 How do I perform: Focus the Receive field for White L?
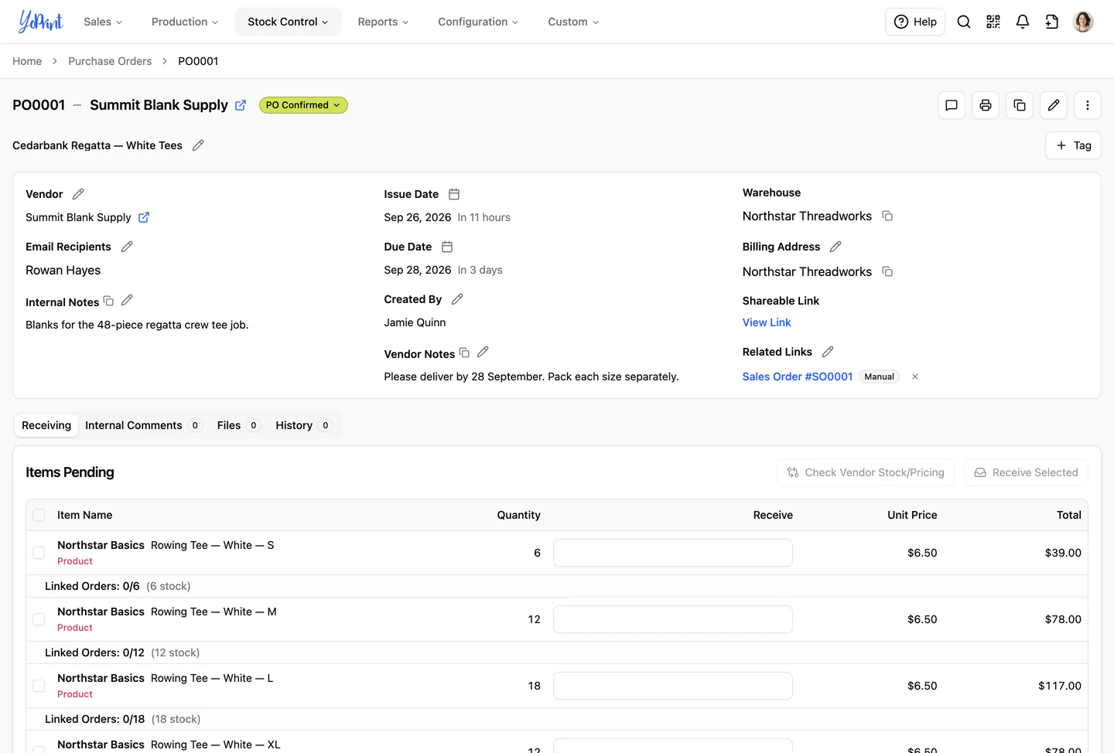tap(673, 686)
